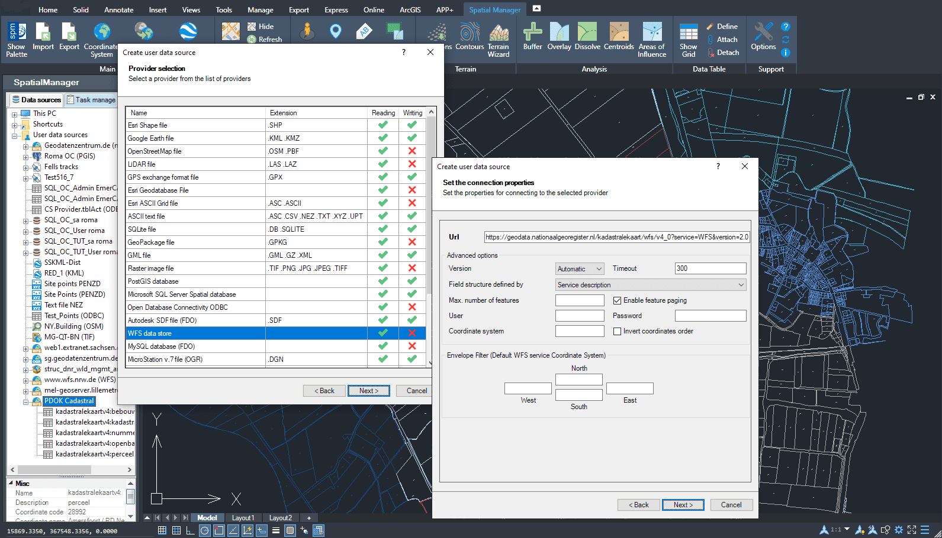The width and height of the screenshot is (942, 538).
Task: Open Field structure defined by dropdown
Action: click(650, 285)
